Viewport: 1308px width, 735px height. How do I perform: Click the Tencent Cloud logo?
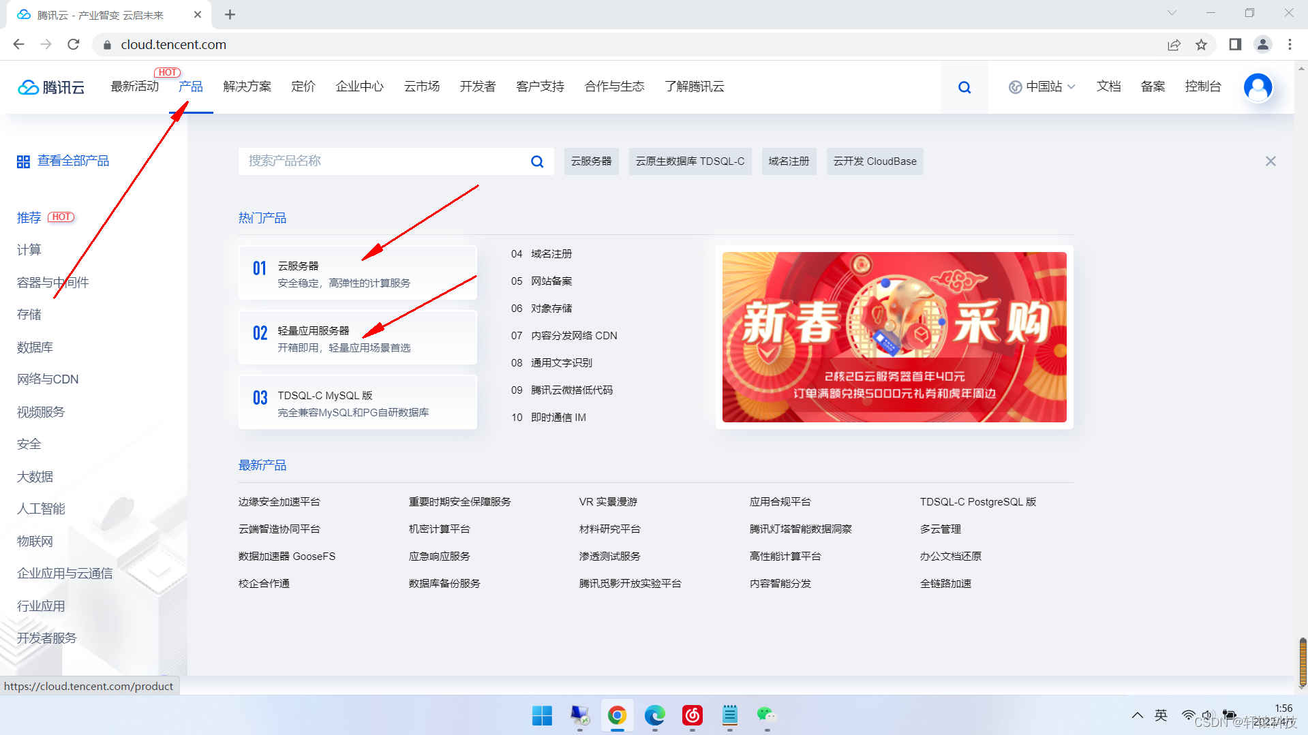tap(50, 87)
